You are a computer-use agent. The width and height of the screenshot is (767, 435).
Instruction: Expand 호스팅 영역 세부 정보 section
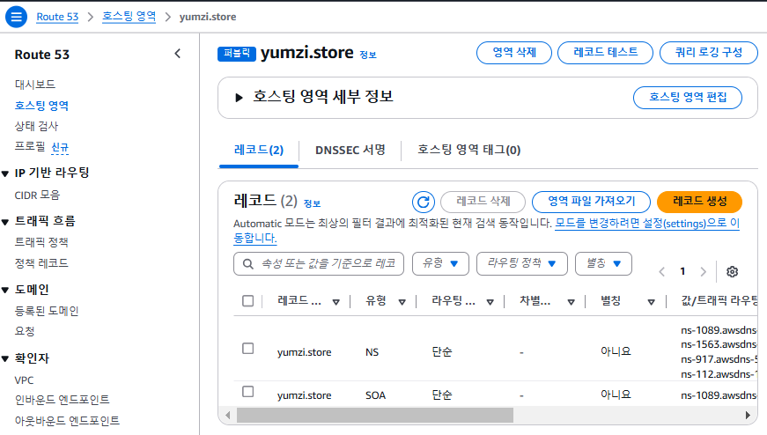(x=239, y=98)
